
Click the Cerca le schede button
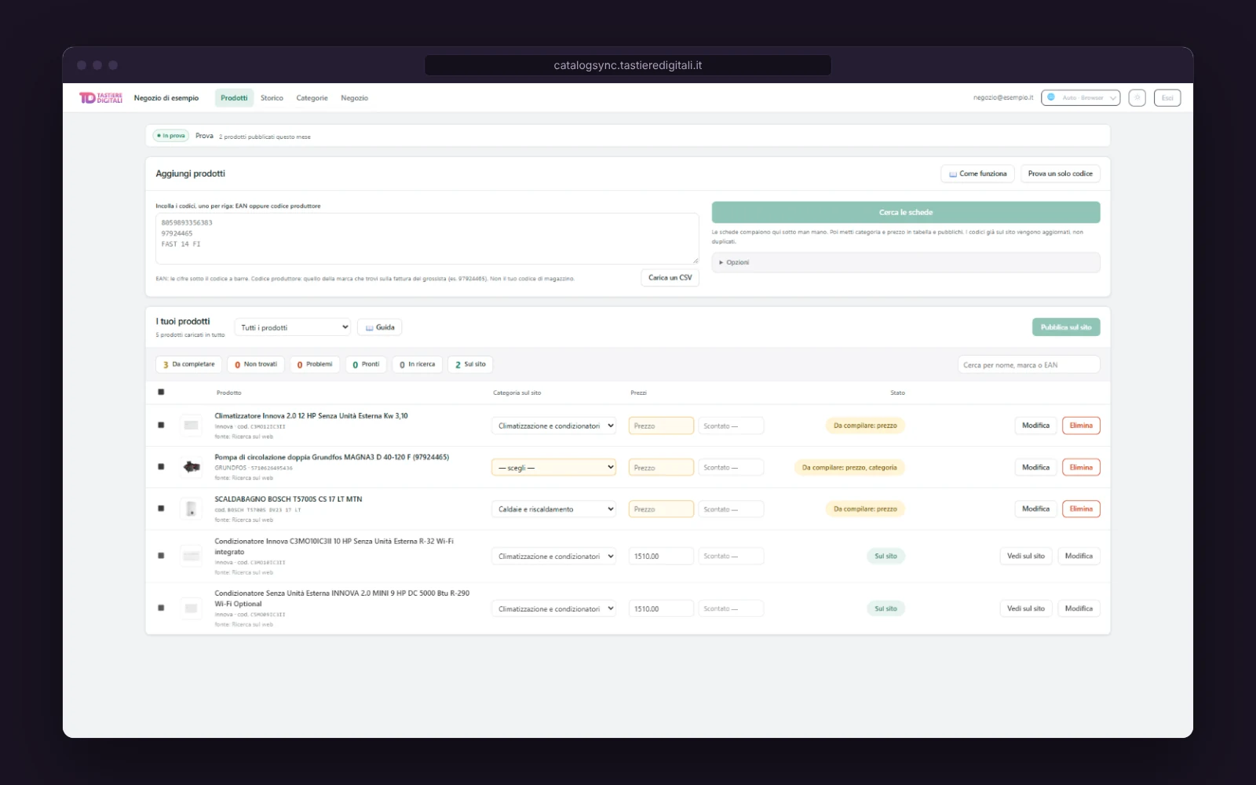click(x=906, y=212)
